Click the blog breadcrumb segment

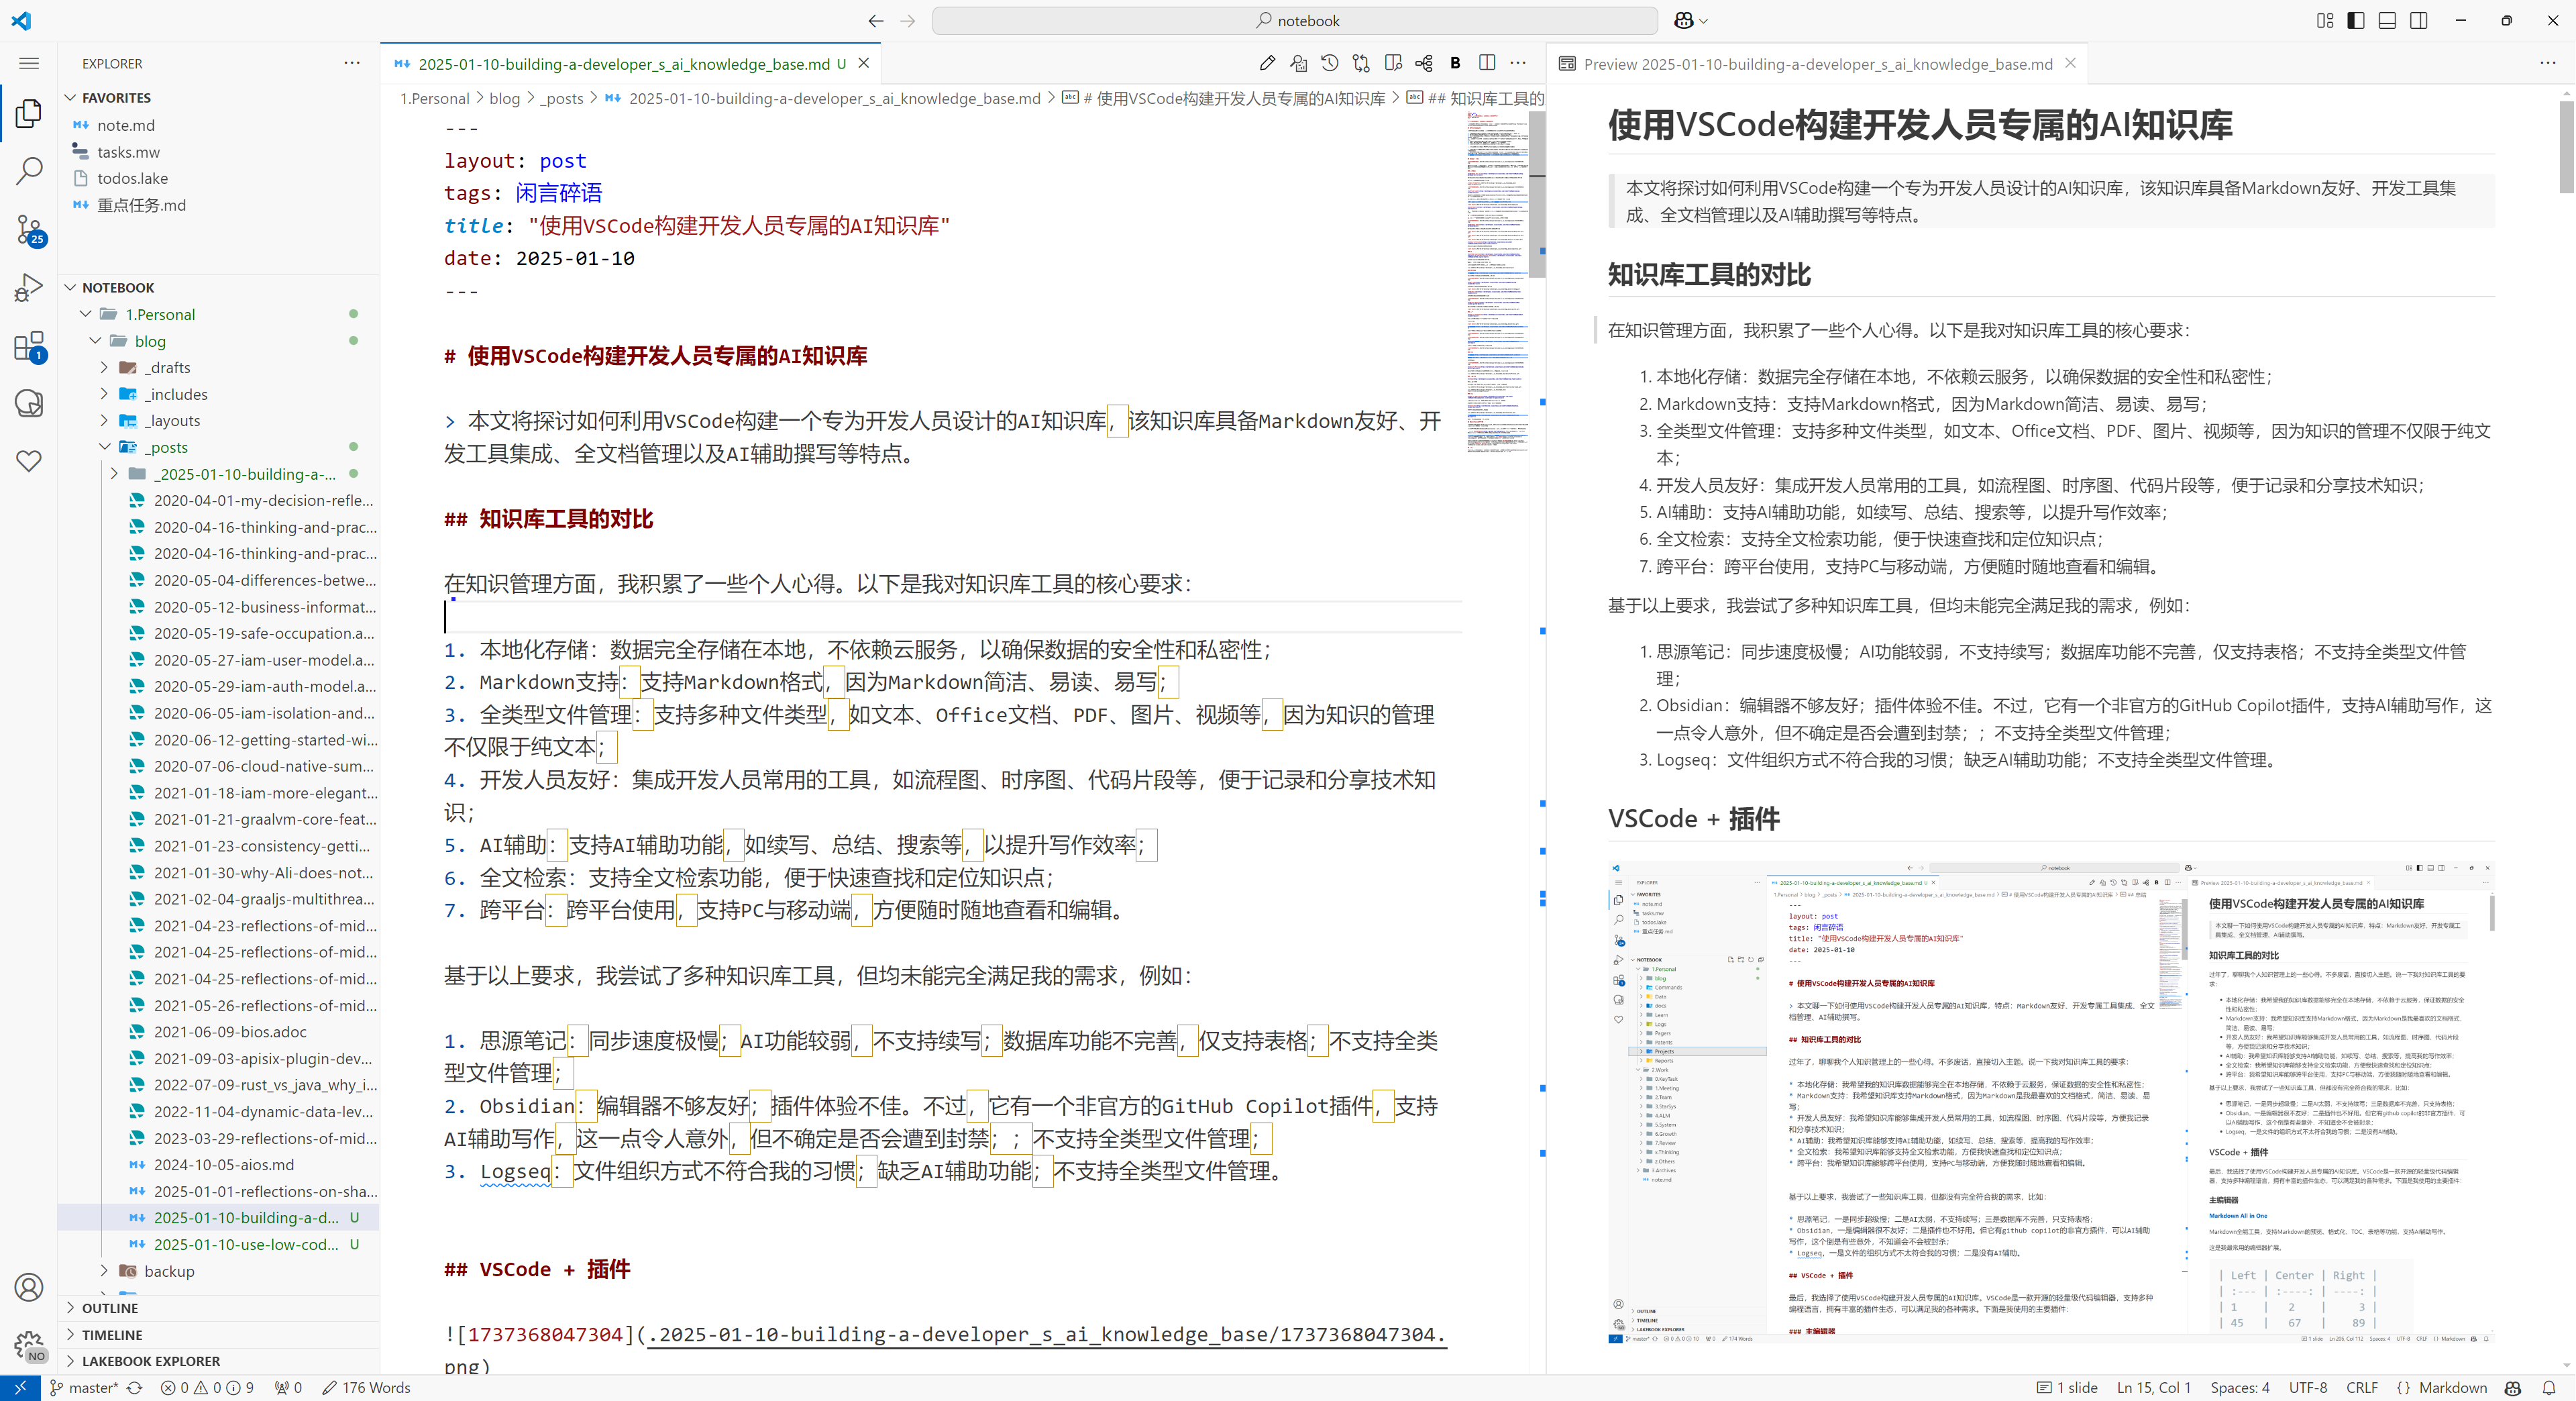click(504, 98)
